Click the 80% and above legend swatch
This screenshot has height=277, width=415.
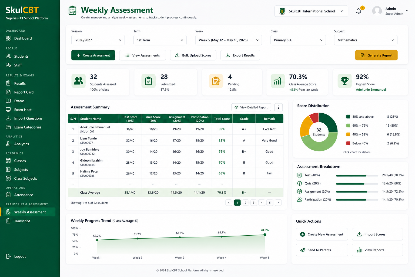click(x=348, y=117)
